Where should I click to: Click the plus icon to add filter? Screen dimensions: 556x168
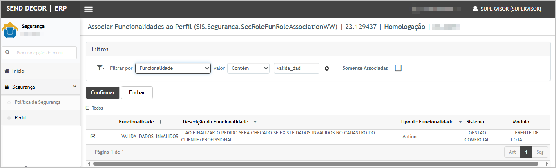pyautogui.click(x=327, y=68)
